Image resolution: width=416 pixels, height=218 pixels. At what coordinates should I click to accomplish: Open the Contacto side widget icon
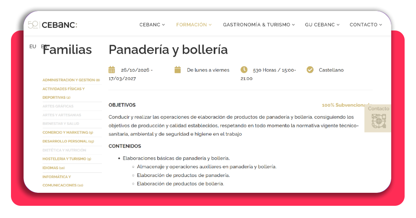[379, 121]
